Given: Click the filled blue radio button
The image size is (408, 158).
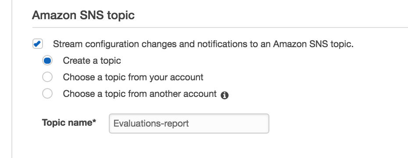Looking at the screenshot, I should pyautogui.click(x=47, y=61).
